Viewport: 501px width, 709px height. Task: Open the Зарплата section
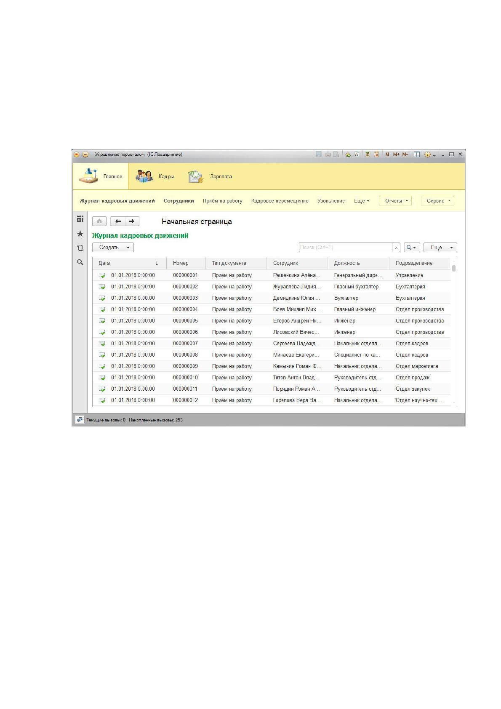point(210,176)
